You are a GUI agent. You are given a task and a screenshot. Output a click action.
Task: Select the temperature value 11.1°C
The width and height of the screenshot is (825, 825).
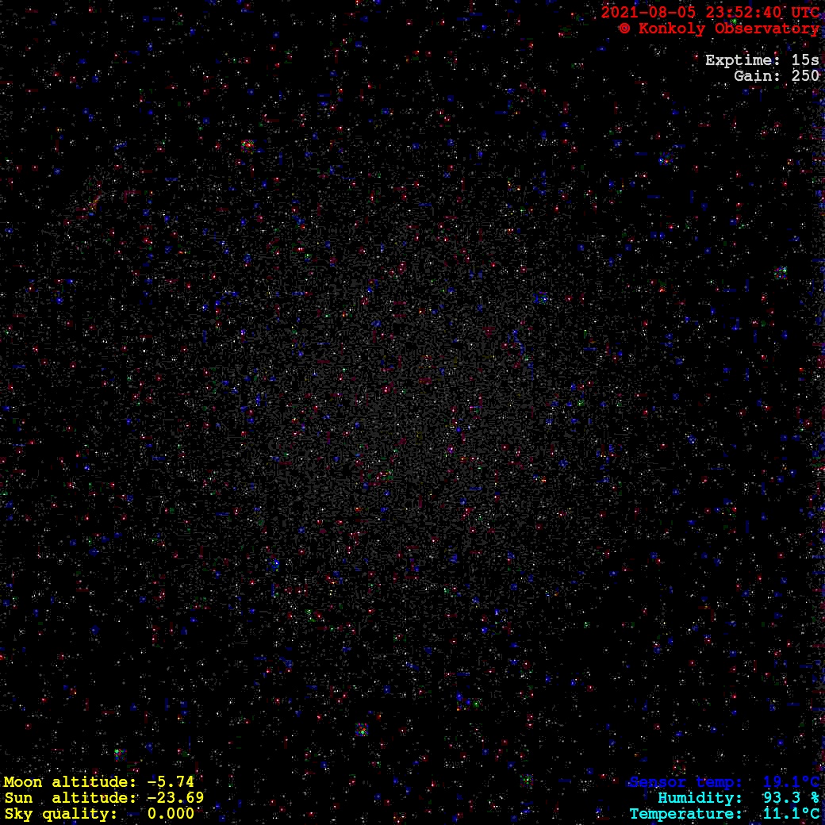791,814
